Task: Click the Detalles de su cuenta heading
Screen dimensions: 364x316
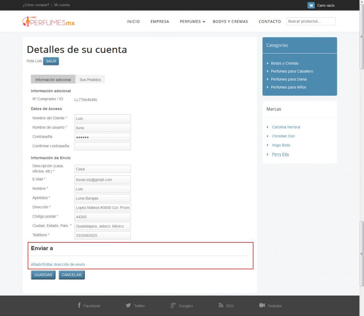Action: 77,49
